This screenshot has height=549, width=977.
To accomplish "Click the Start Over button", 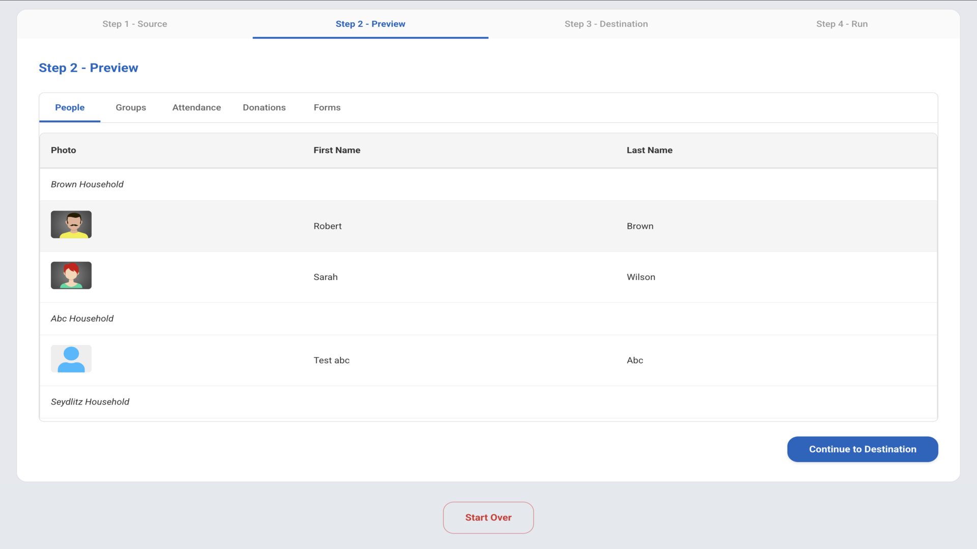I will [488, 517].
